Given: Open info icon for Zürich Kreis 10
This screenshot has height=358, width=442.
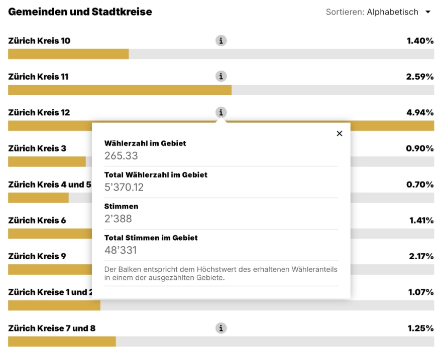Looking at the screenshot, I should pos(221,41).
